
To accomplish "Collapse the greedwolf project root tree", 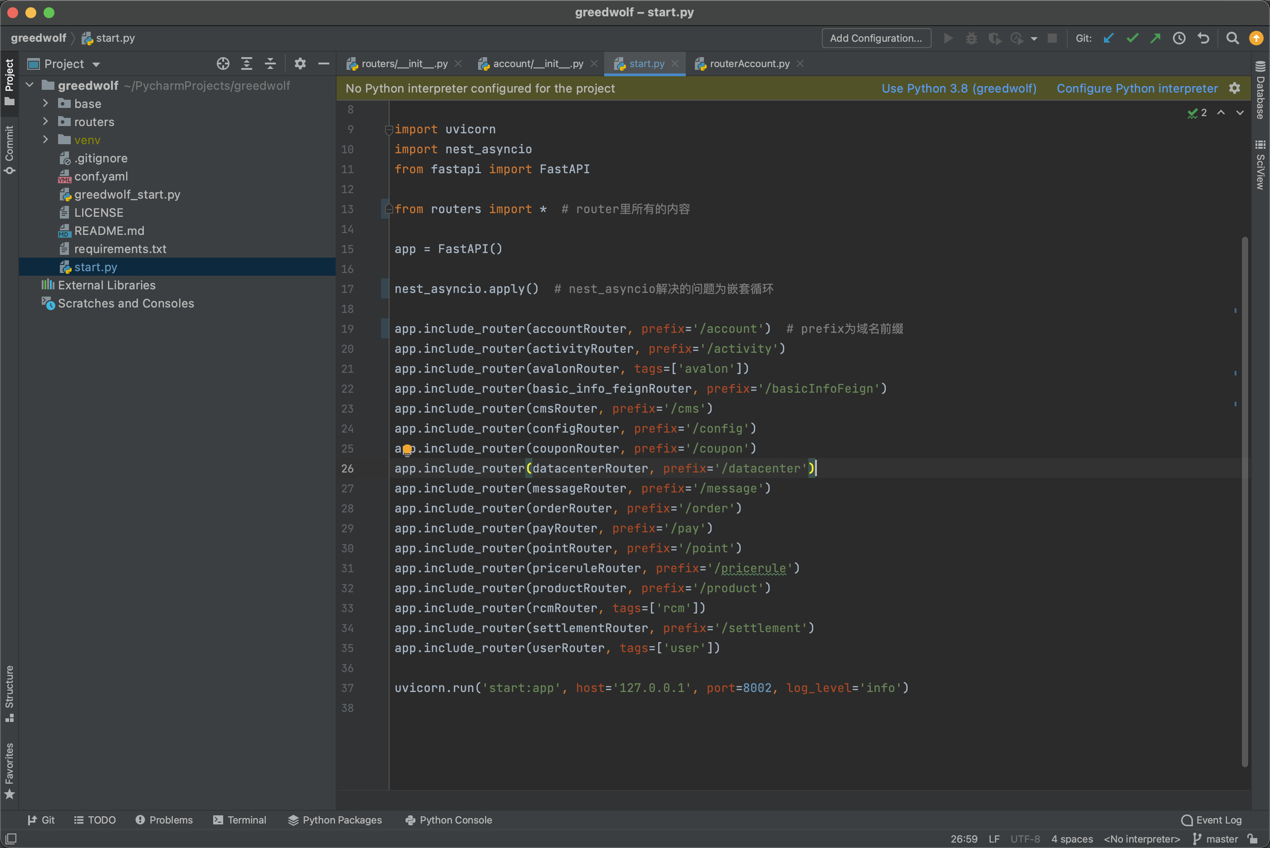I will coord(33,85).
